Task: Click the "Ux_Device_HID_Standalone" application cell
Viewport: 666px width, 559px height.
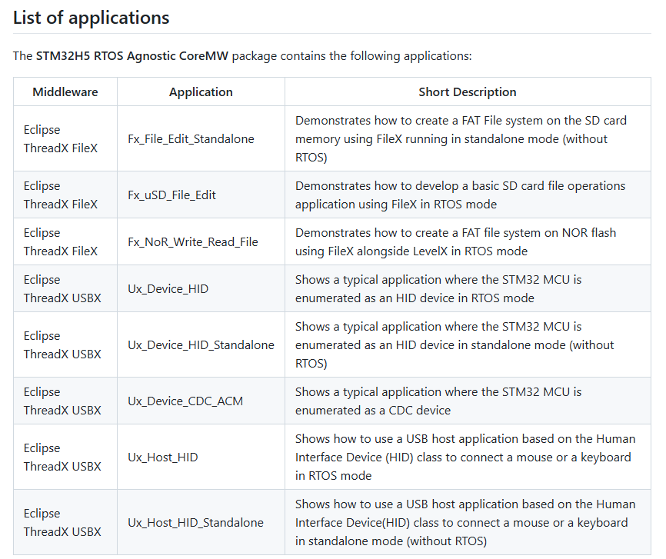Action: (201, 345)
